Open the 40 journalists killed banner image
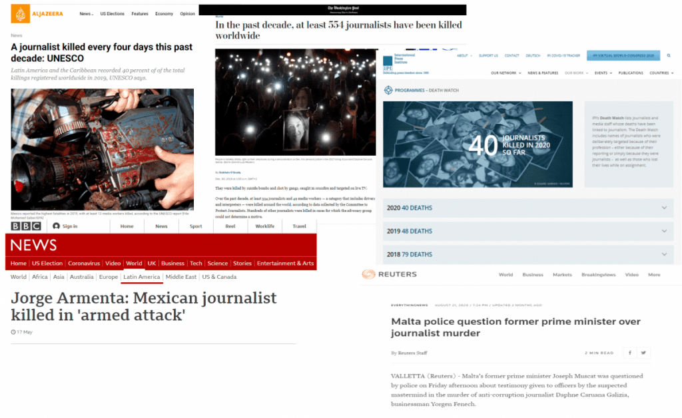This screenshot has height=418, width=682. pos(478,144)
